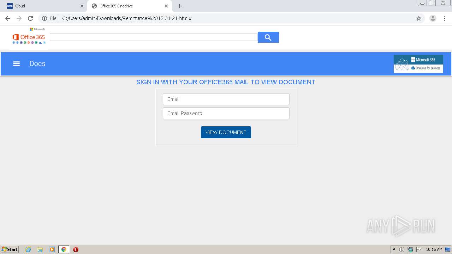This screenshot has width=452, height=254.
Task: Close the Office365 Onedrive tab
Action: (166, 6)
